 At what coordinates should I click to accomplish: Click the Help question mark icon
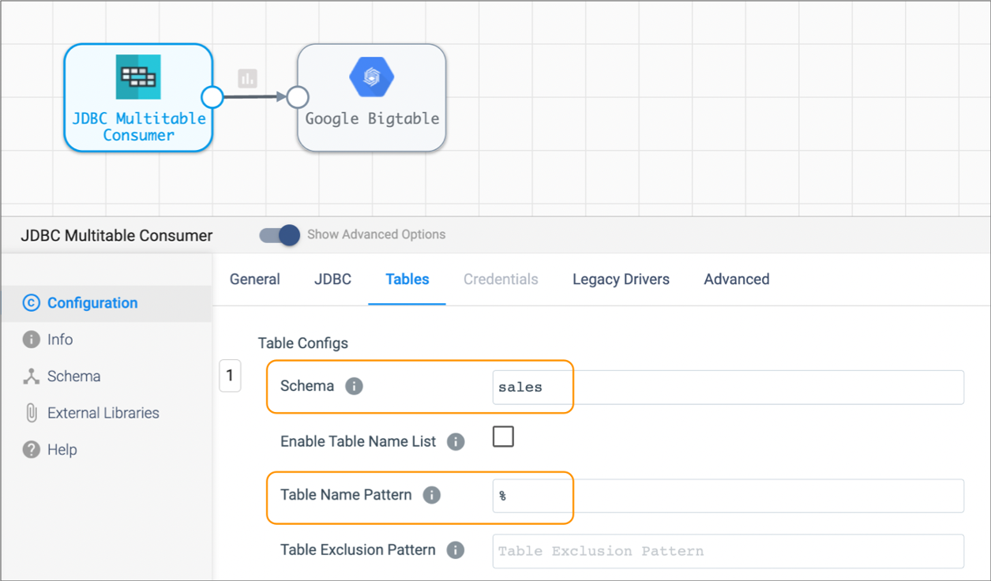32,450
